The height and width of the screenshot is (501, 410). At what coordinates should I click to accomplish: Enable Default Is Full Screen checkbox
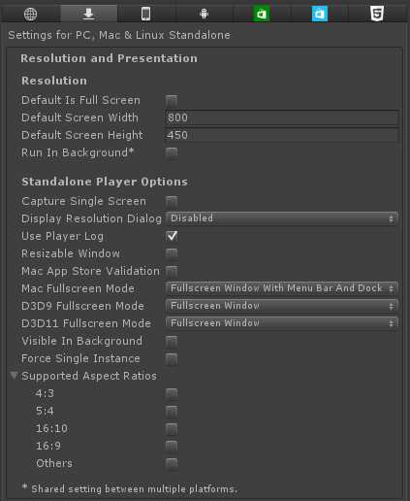172,100
